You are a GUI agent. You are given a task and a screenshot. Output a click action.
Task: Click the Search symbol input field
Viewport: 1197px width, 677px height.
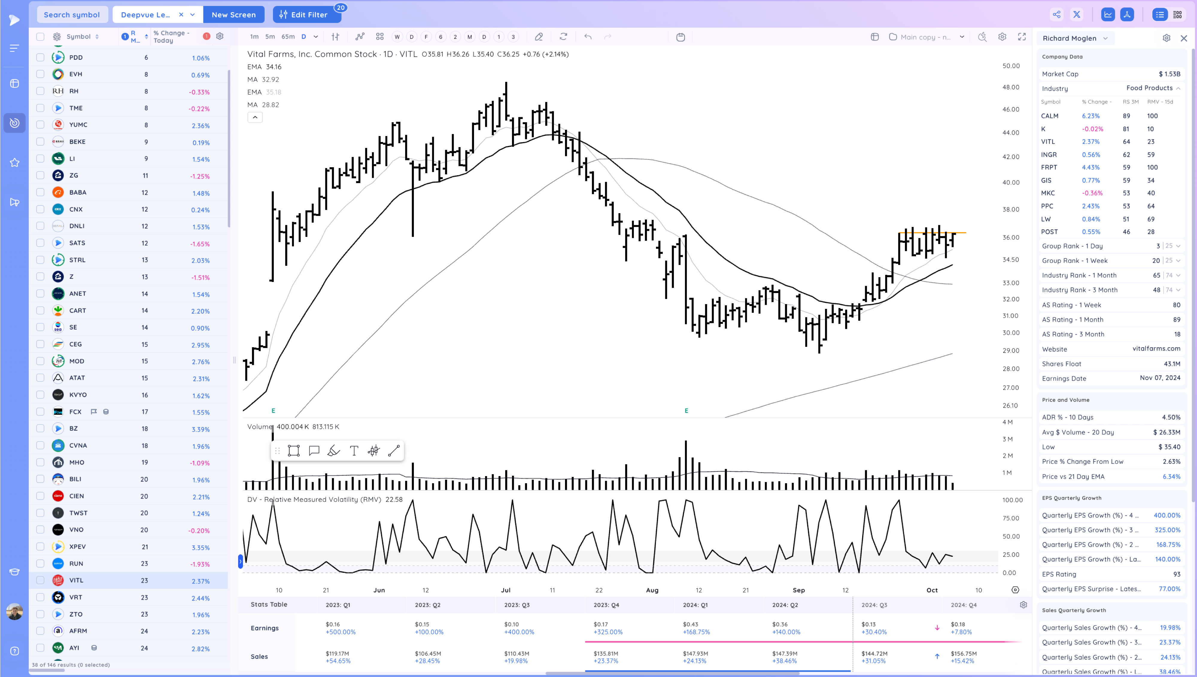click(x=72, y=14)
